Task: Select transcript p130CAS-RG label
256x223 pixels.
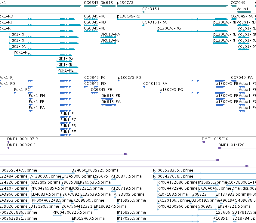Action: coord(169,28)
